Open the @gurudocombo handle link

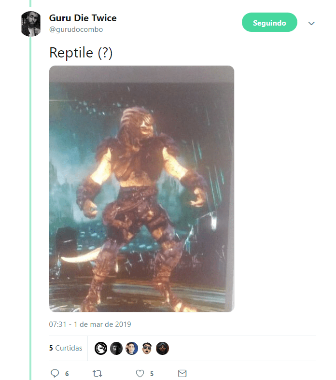76,29
